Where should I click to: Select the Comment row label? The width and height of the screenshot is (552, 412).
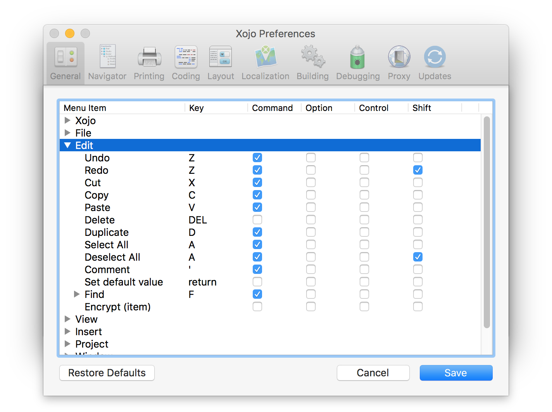[x=107, y=270]
